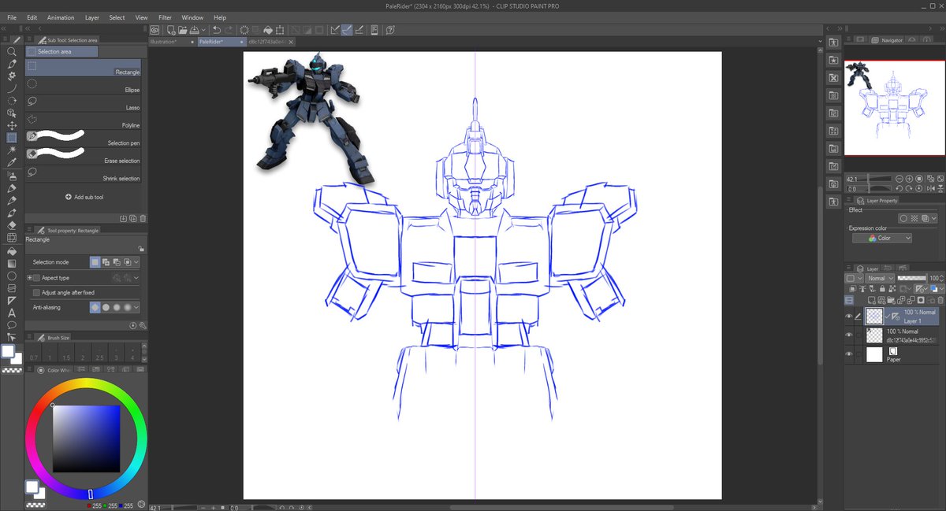The width and height of the screenshot is (946, 511).
Task: Open the Layer menu
Action: (92, 17)
